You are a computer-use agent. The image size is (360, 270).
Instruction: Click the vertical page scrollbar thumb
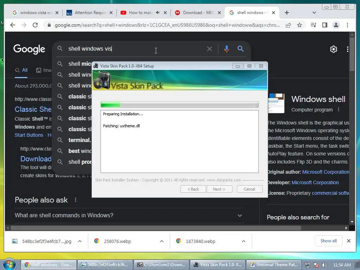(352, 54)
